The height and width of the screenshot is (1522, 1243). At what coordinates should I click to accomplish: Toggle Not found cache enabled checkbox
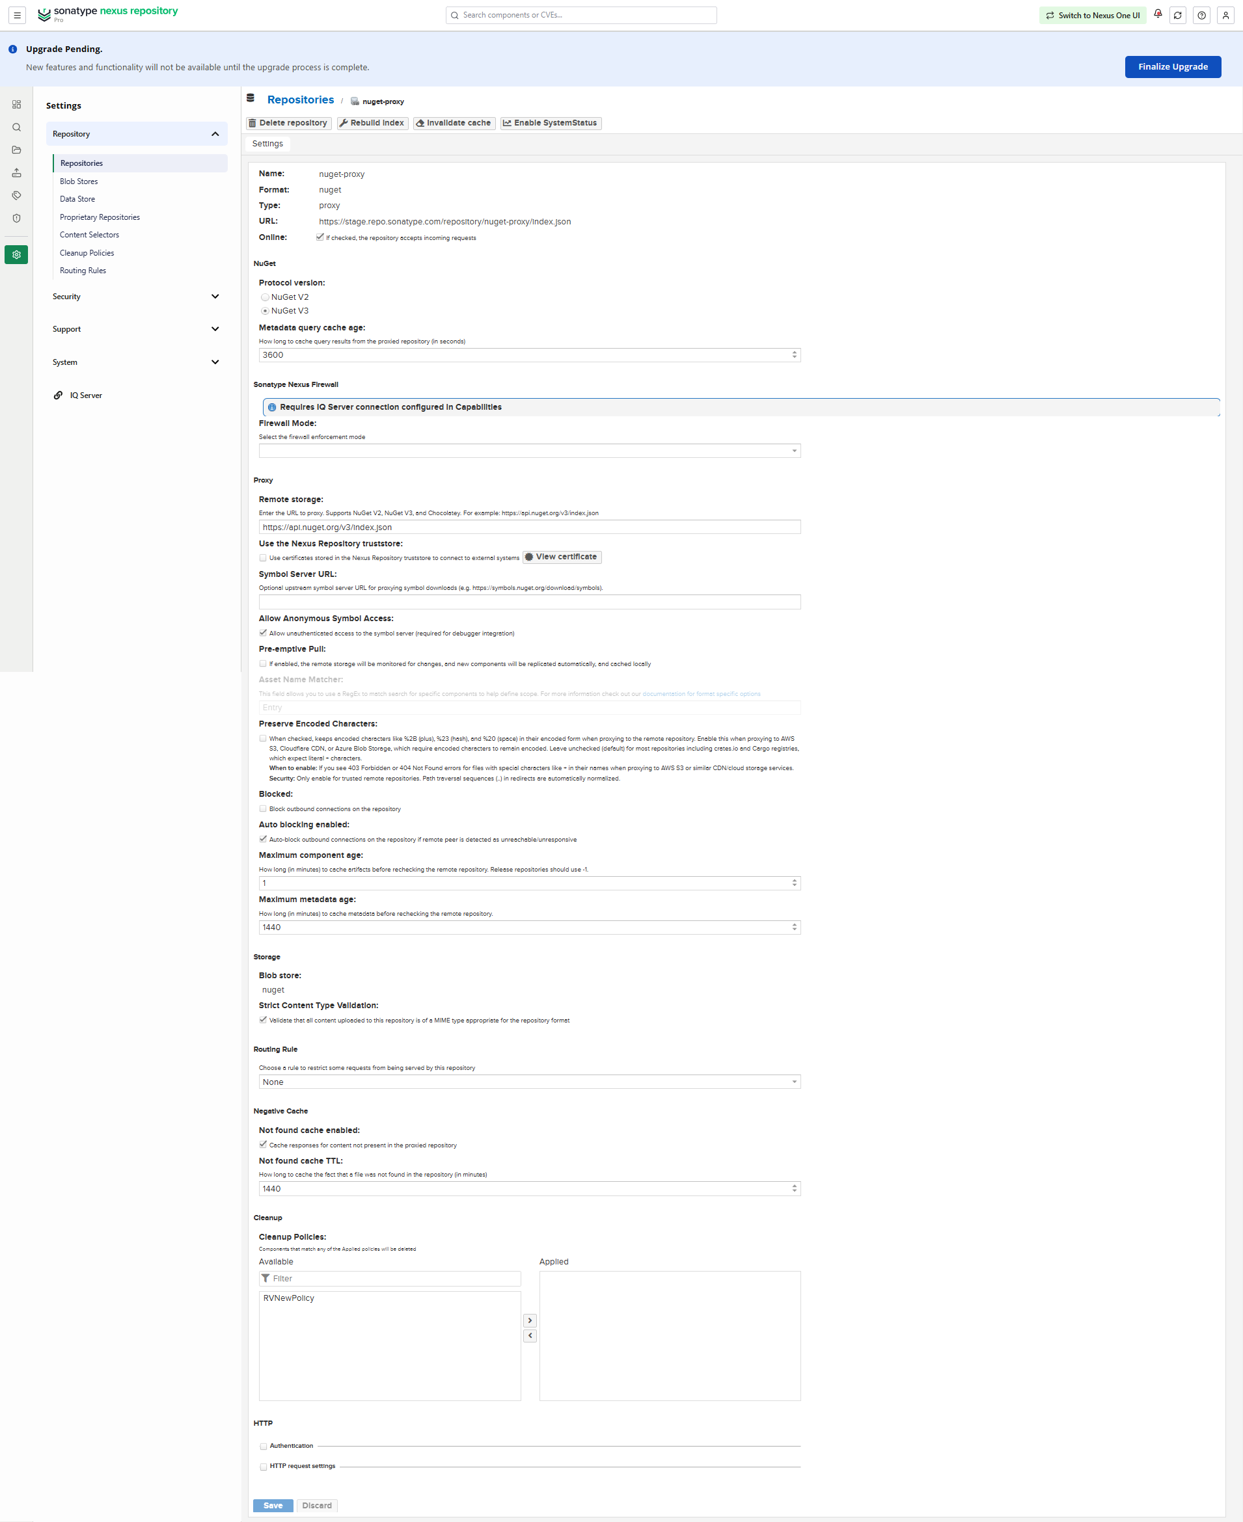263,1144
